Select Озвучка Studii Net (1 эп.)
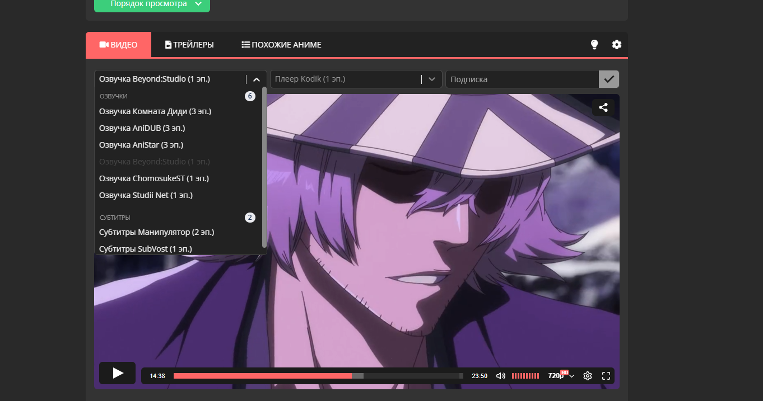The height and width of the screenshot is (401, 763). (178, 195)
